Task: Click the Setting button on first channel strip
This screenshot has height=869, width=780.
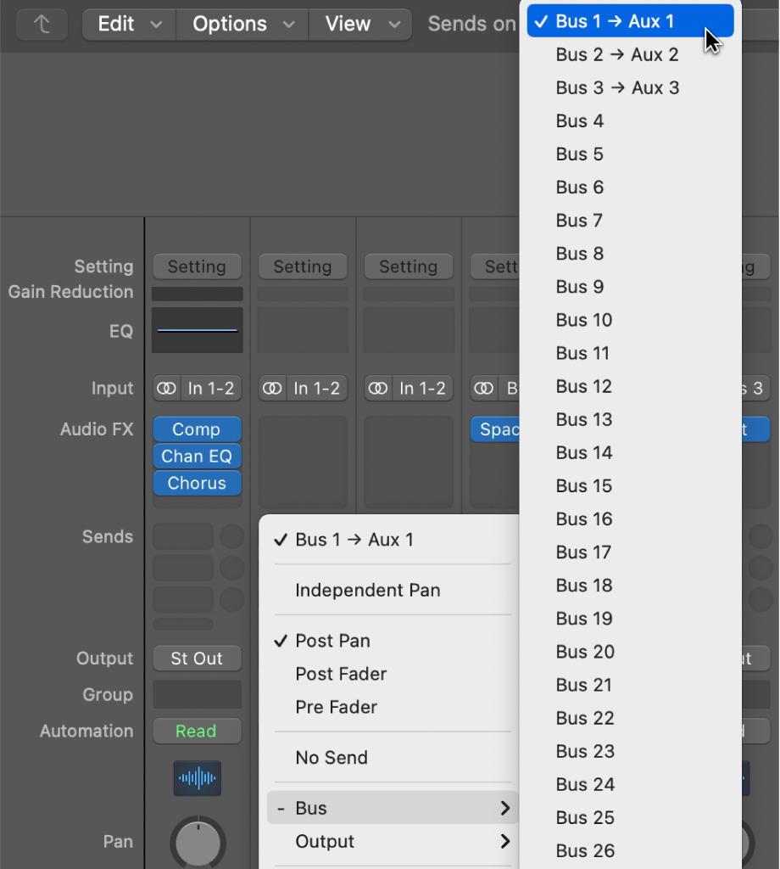Action: (x=197, y=266)
